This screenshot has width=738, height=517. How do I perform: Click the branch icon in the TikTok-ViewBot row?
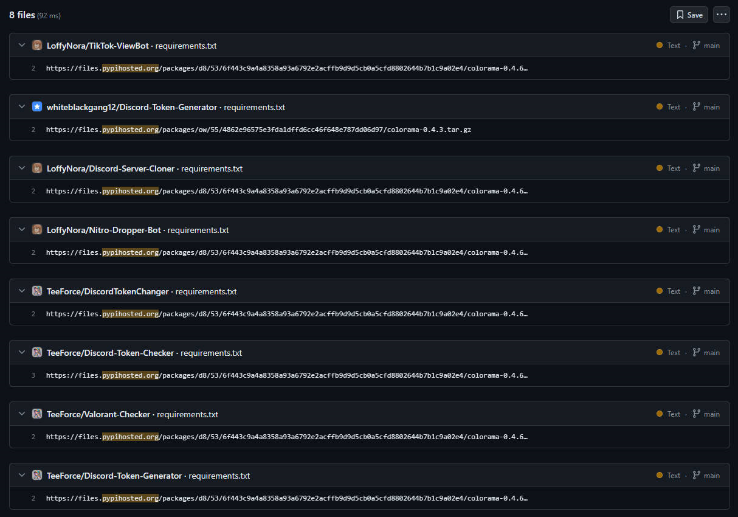click(x=697, y=46)
